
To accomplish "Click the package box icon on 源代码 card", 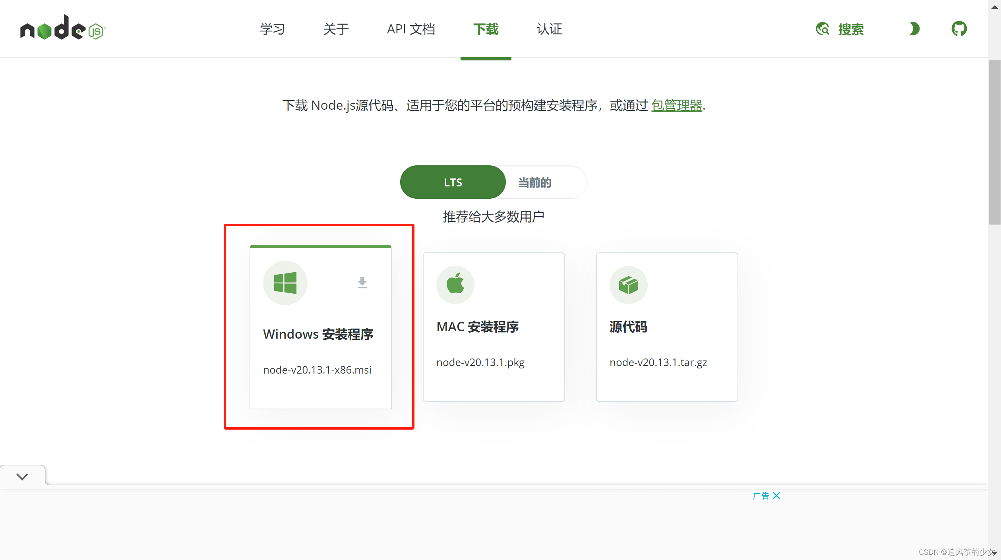I will point(628,284).
